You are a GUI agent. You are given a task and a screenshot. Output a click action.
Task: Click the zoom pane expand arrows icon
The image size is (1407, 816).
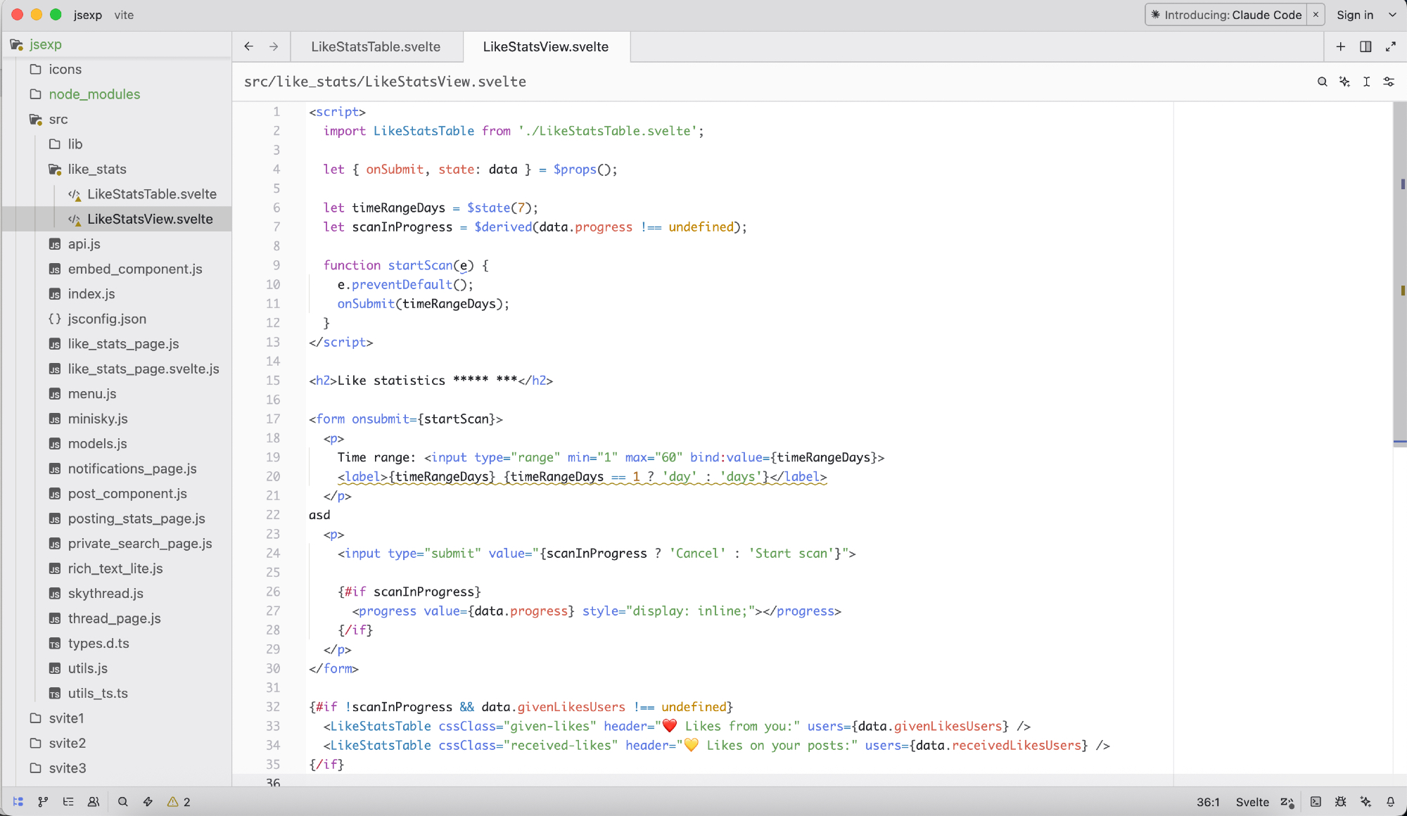[x=1391, y=46]
